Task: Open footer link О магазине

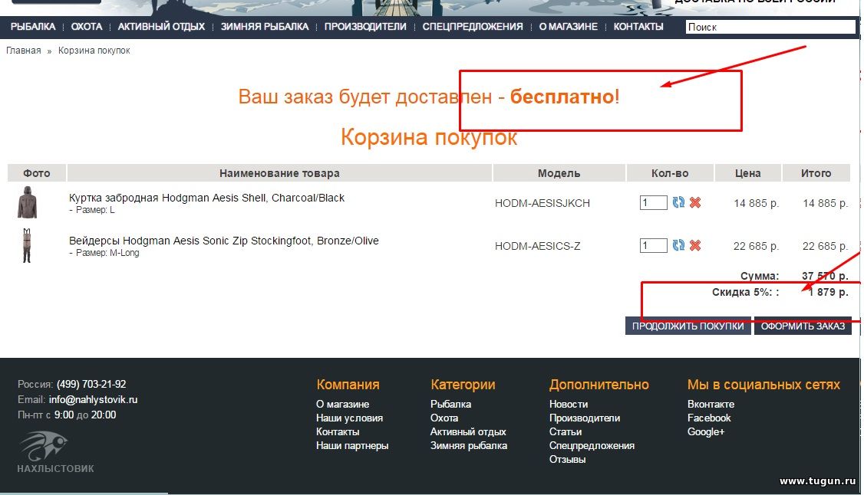Action: coord(343,405)
